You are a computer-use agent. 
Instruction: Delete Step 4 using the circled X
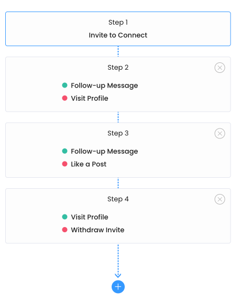(x=220, y=199)
